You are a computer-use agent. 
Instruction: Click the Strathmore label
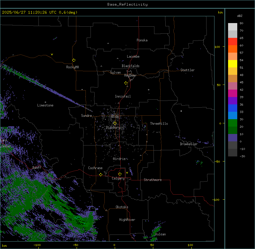153,180
